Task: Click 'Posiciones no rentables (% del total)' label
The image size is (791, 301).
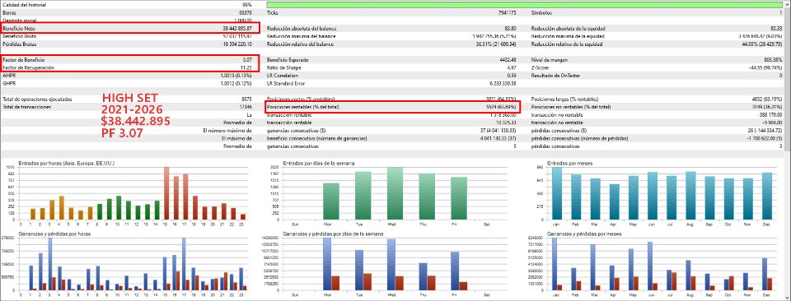Action: pyautogui.click(x=571, y=107)
